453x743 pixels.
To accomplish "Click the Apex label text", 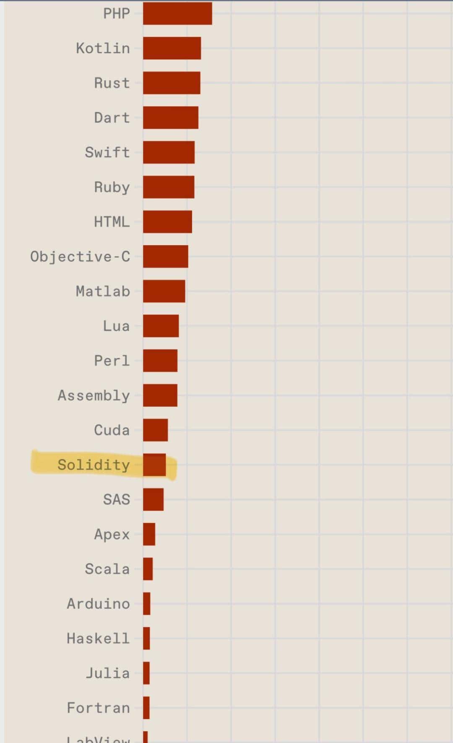I will click(x=112, y=534).
